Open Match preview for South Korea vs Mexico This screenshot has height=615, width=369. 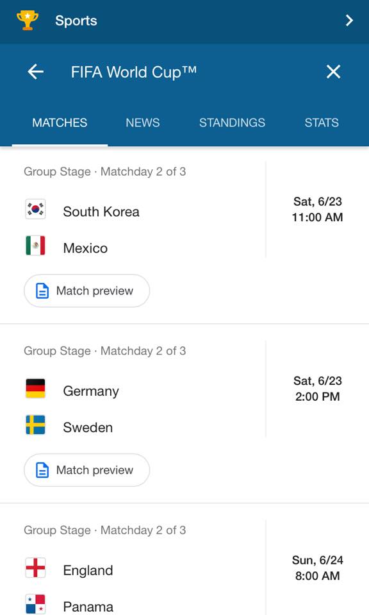click(x=87, y=291)
